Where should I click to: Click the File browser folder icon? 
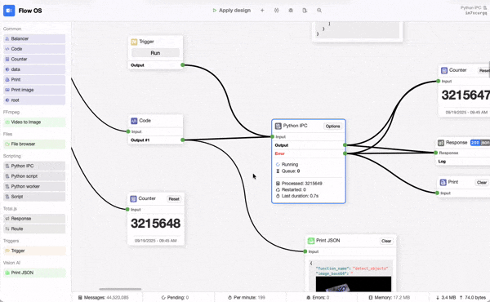[7, 144]
